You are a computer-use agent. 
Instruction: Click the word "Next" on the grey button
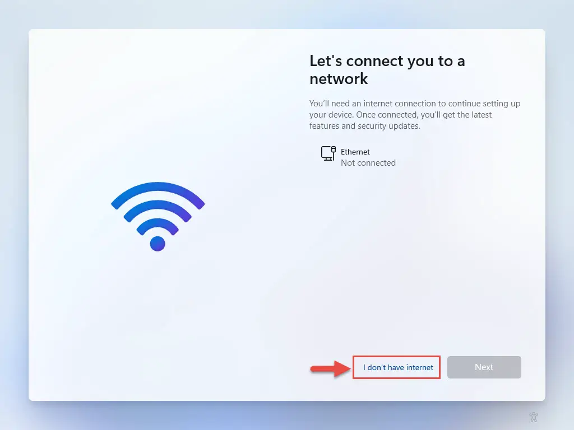pyautogui.click(x=484, y=367)
